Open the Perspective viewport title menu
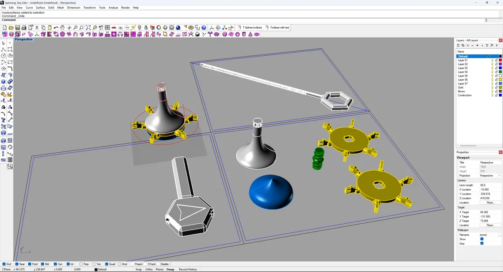Viewport: 503px width, 272px height. 24,40
